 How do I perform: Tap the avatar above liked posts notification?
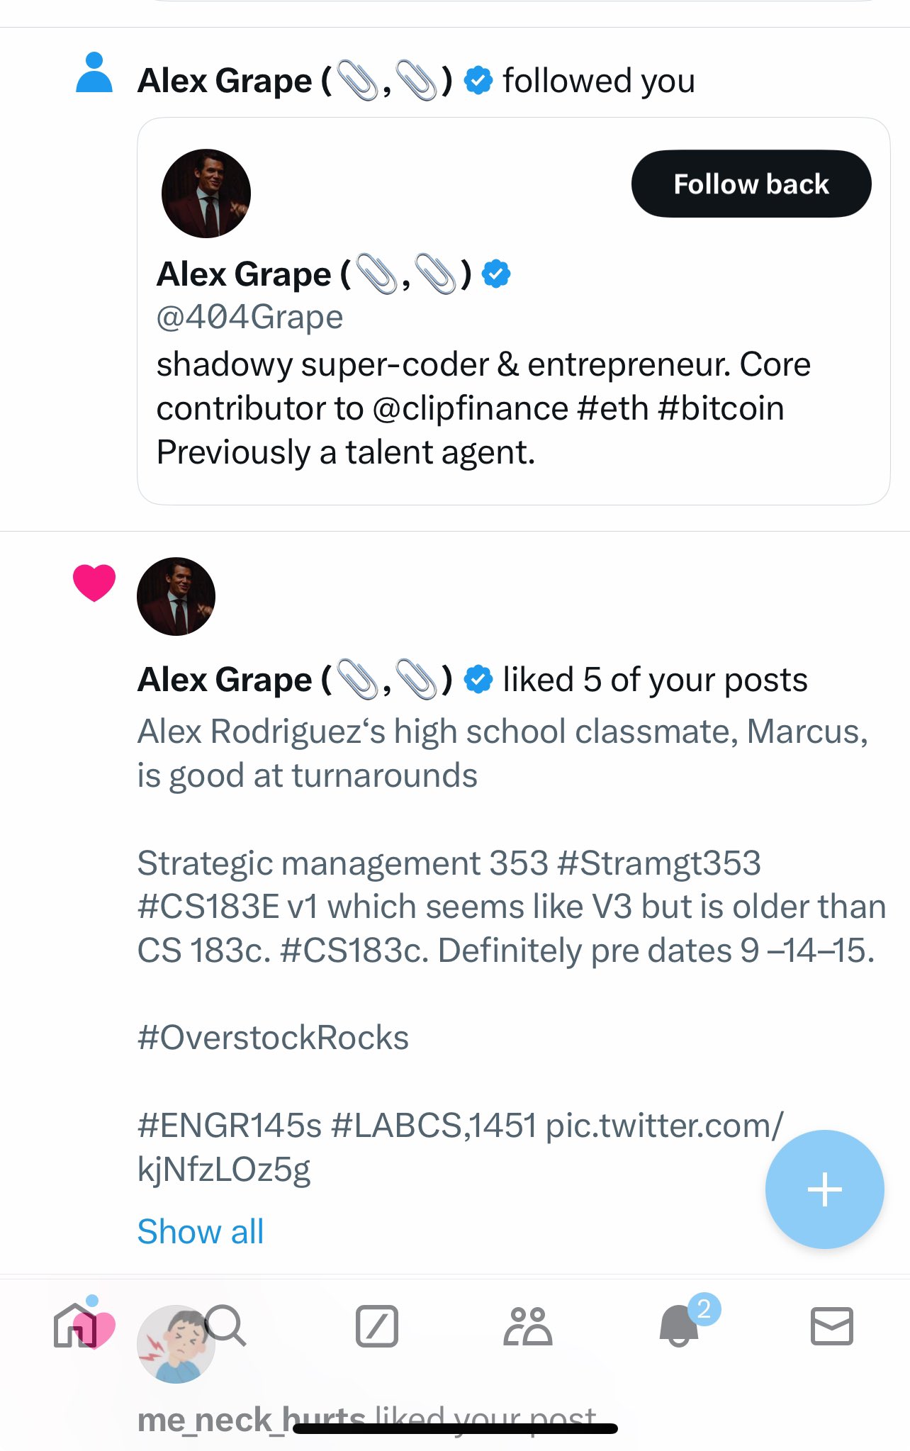[x=176, y=596]
